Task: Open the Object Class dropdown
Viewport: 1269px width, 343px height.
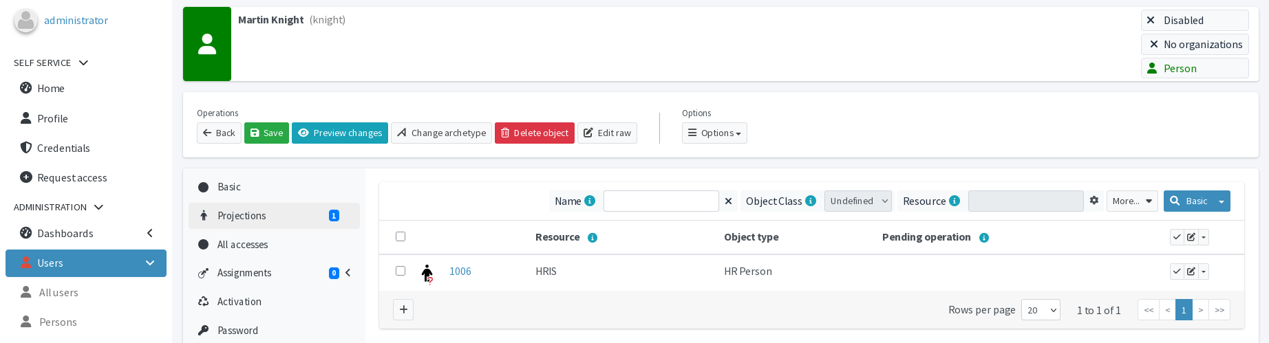Action: click(857, 201)
